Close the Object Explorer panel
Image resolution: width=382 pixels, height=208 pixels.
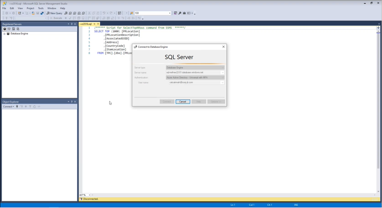(75, 102)
